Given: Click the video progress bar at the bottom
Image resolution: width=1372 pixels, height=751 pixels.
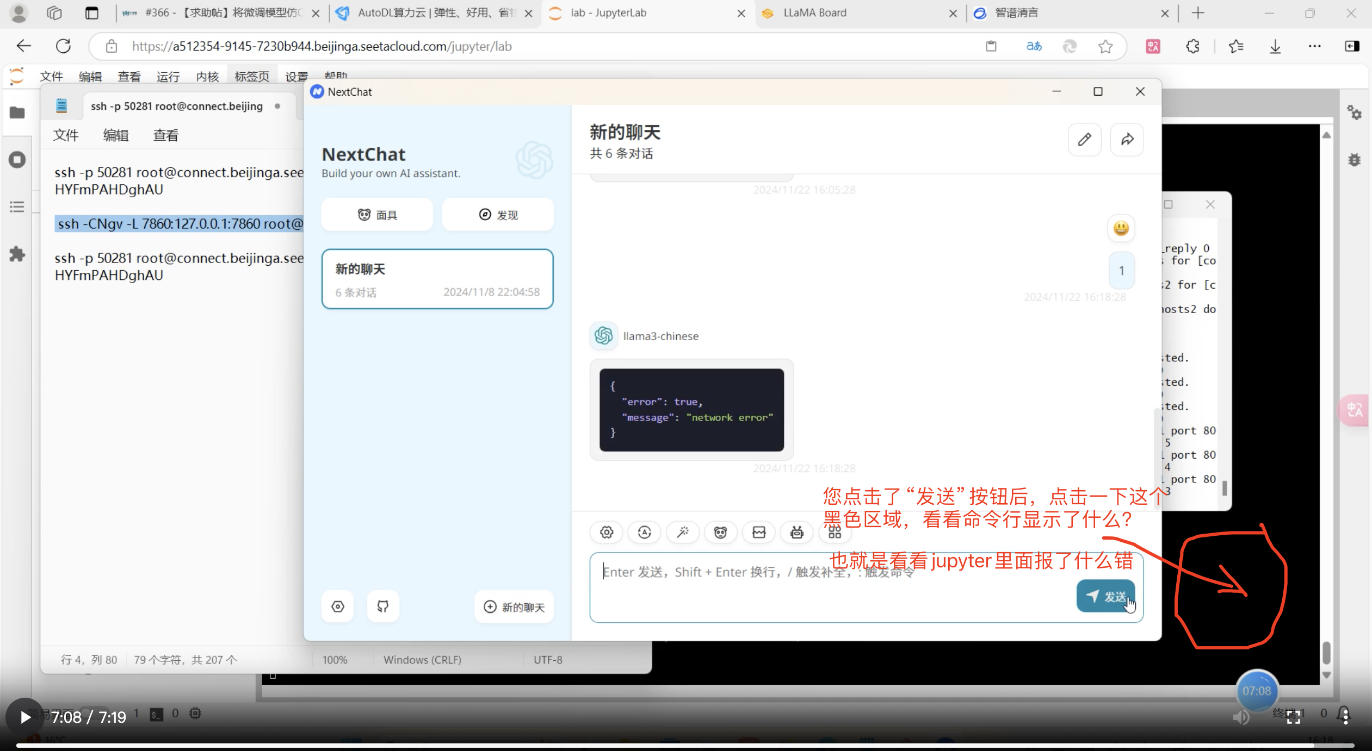Looking at the screenshot, I should click(685, 746).
